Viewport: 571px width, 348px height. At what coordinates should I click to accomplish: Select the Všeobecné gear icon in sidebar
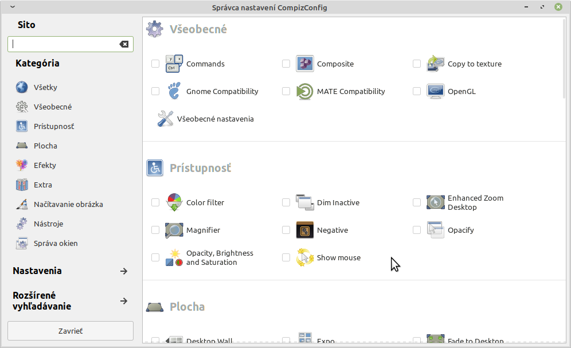(x=22, y=107)
